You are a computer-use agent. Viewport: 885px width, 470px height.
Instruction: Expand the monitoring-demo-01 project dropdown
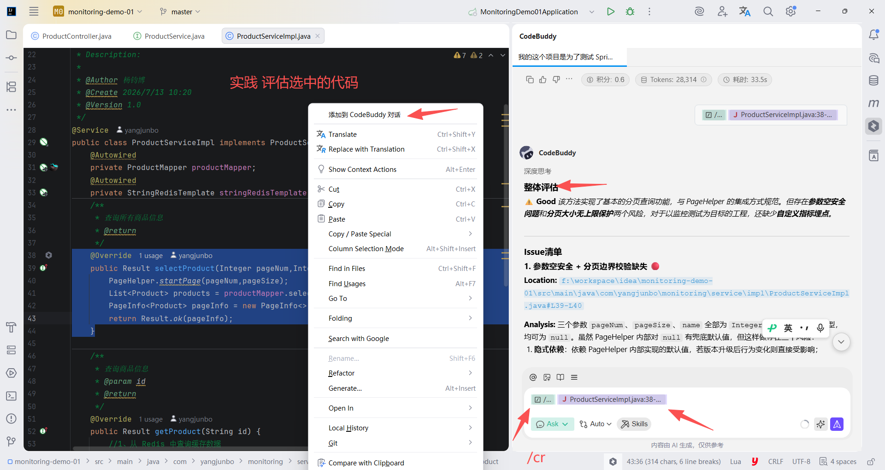coord(98,12)
